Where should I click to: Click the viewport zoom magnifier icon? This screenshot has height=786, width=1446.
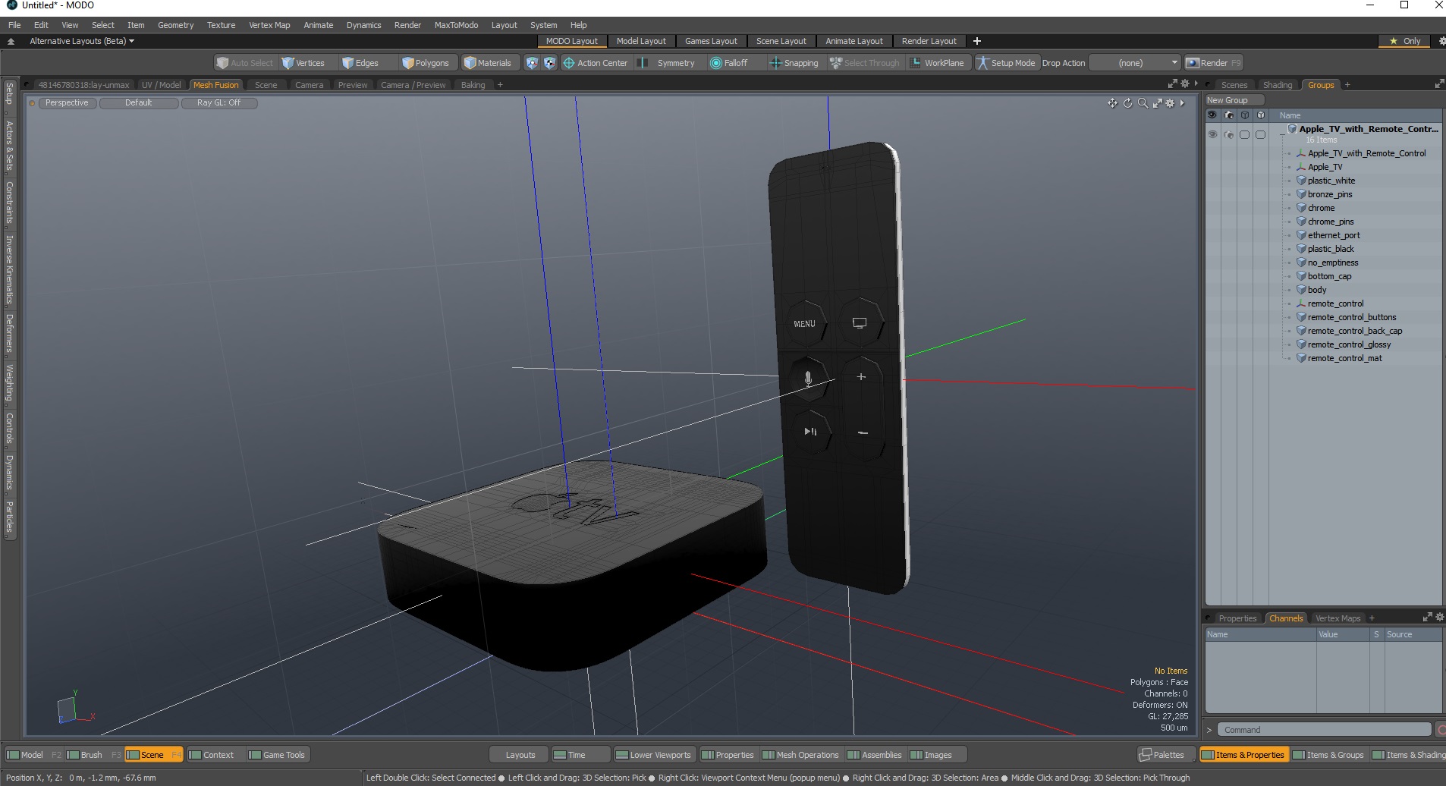[x=1143, y=103]
